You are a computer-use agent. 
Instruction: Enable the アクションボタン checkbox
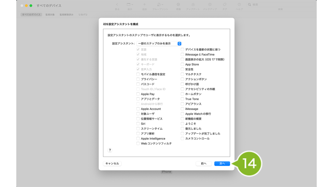[x=182, y=79]
